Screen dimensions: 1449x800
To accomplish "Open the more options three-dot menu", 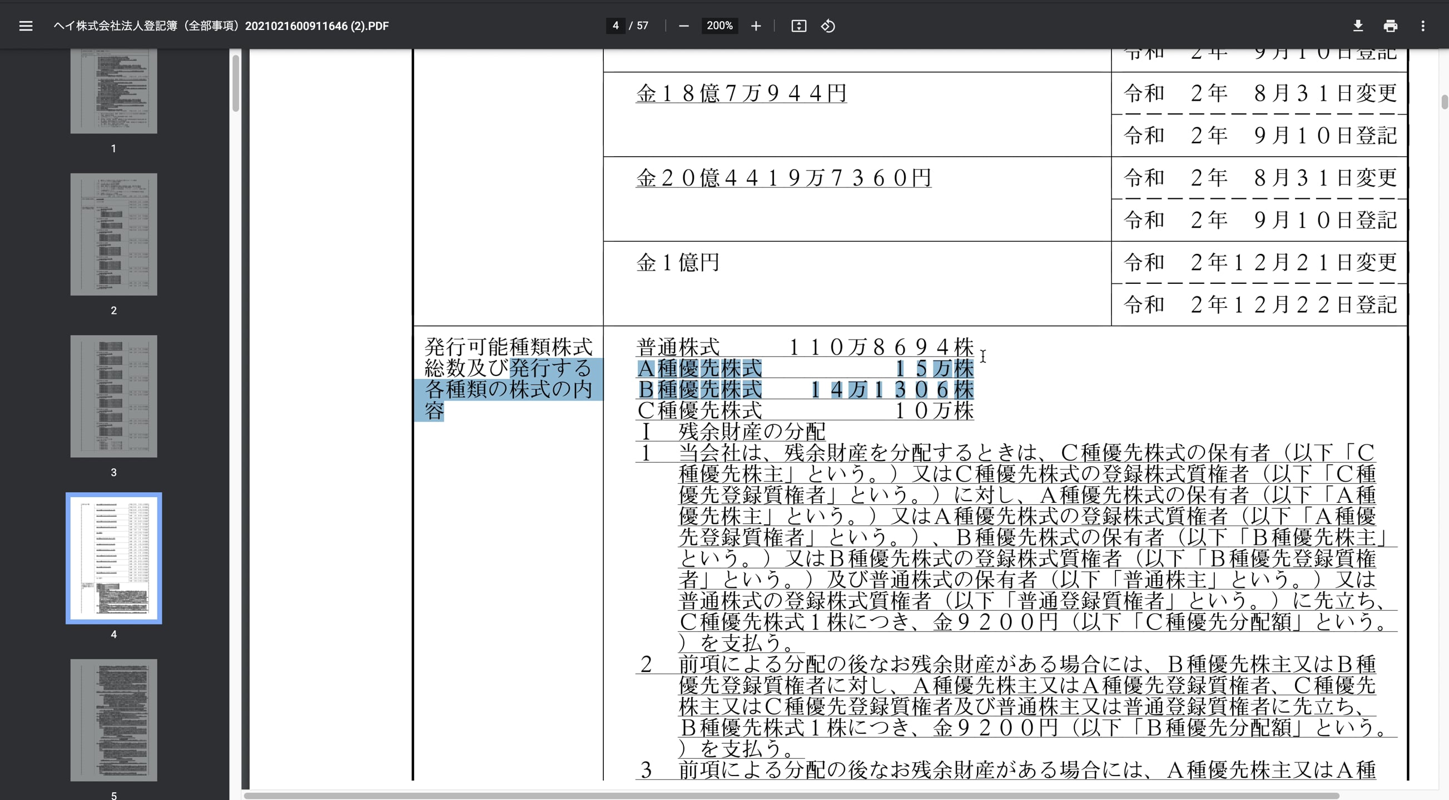I will [x=1422, y=26].
